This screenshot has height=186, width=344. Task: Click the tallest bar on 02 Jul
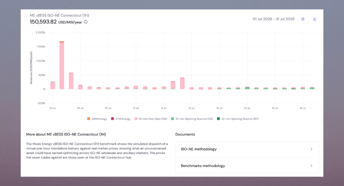point(61,65)
